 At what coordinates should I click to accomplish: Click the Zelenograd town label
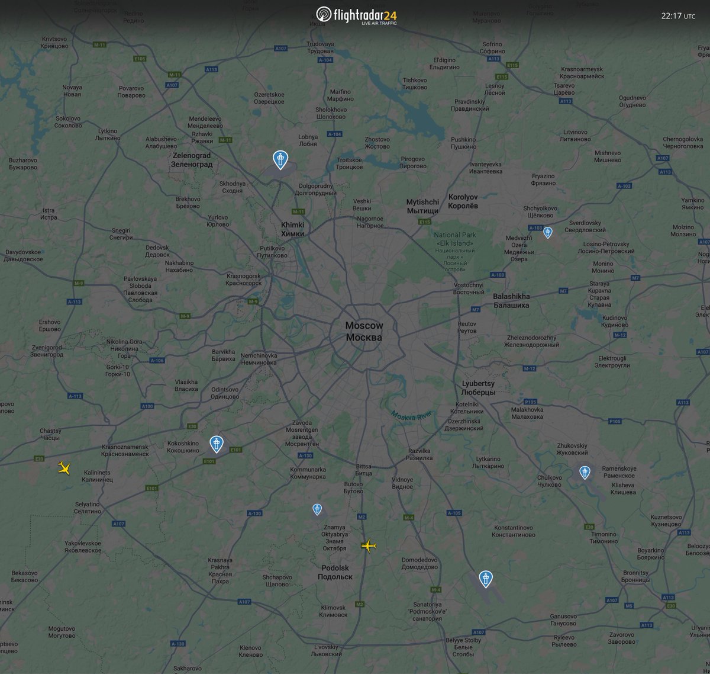point(191,160)
